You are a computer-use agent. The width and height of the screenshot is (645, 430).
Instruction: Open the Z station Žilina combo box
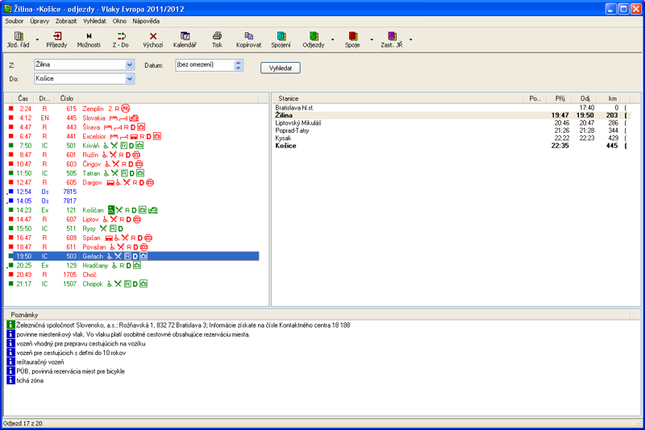(x=130, y=63)
